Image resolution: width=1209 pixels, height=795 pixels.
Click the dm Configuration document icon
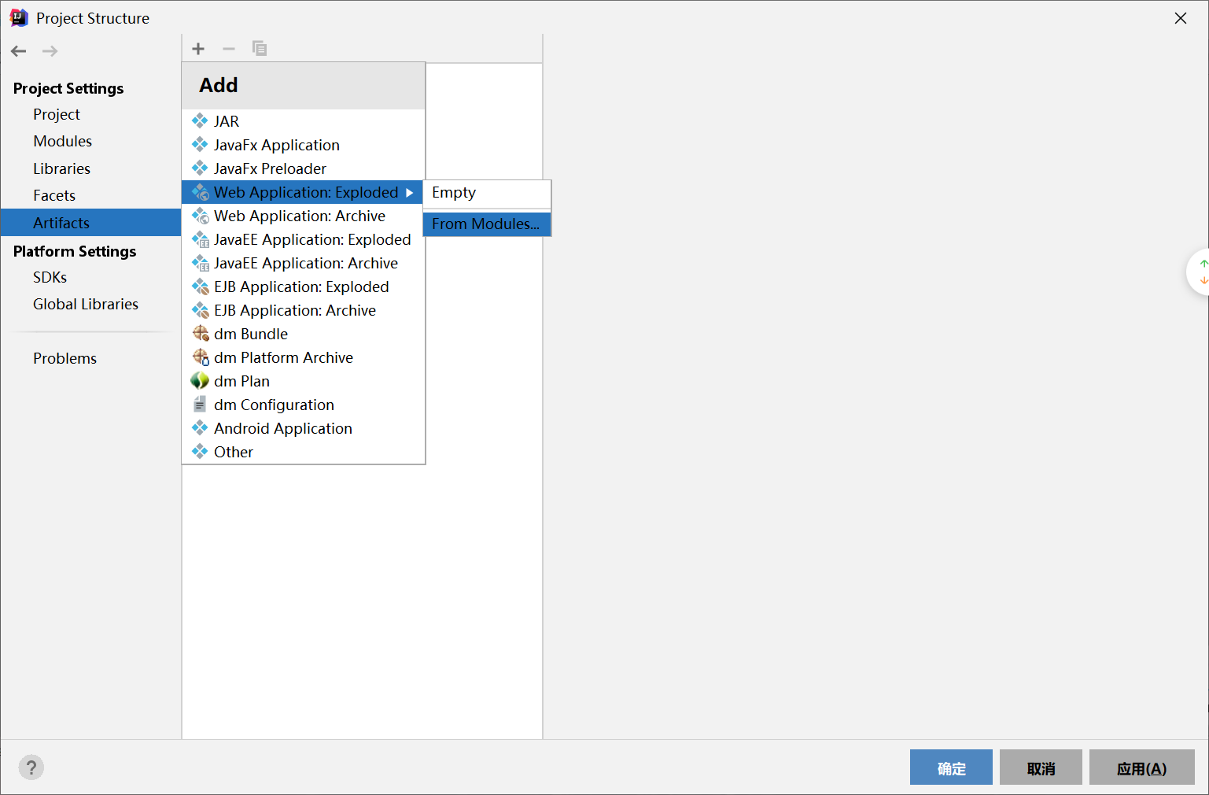click(200, 405)
